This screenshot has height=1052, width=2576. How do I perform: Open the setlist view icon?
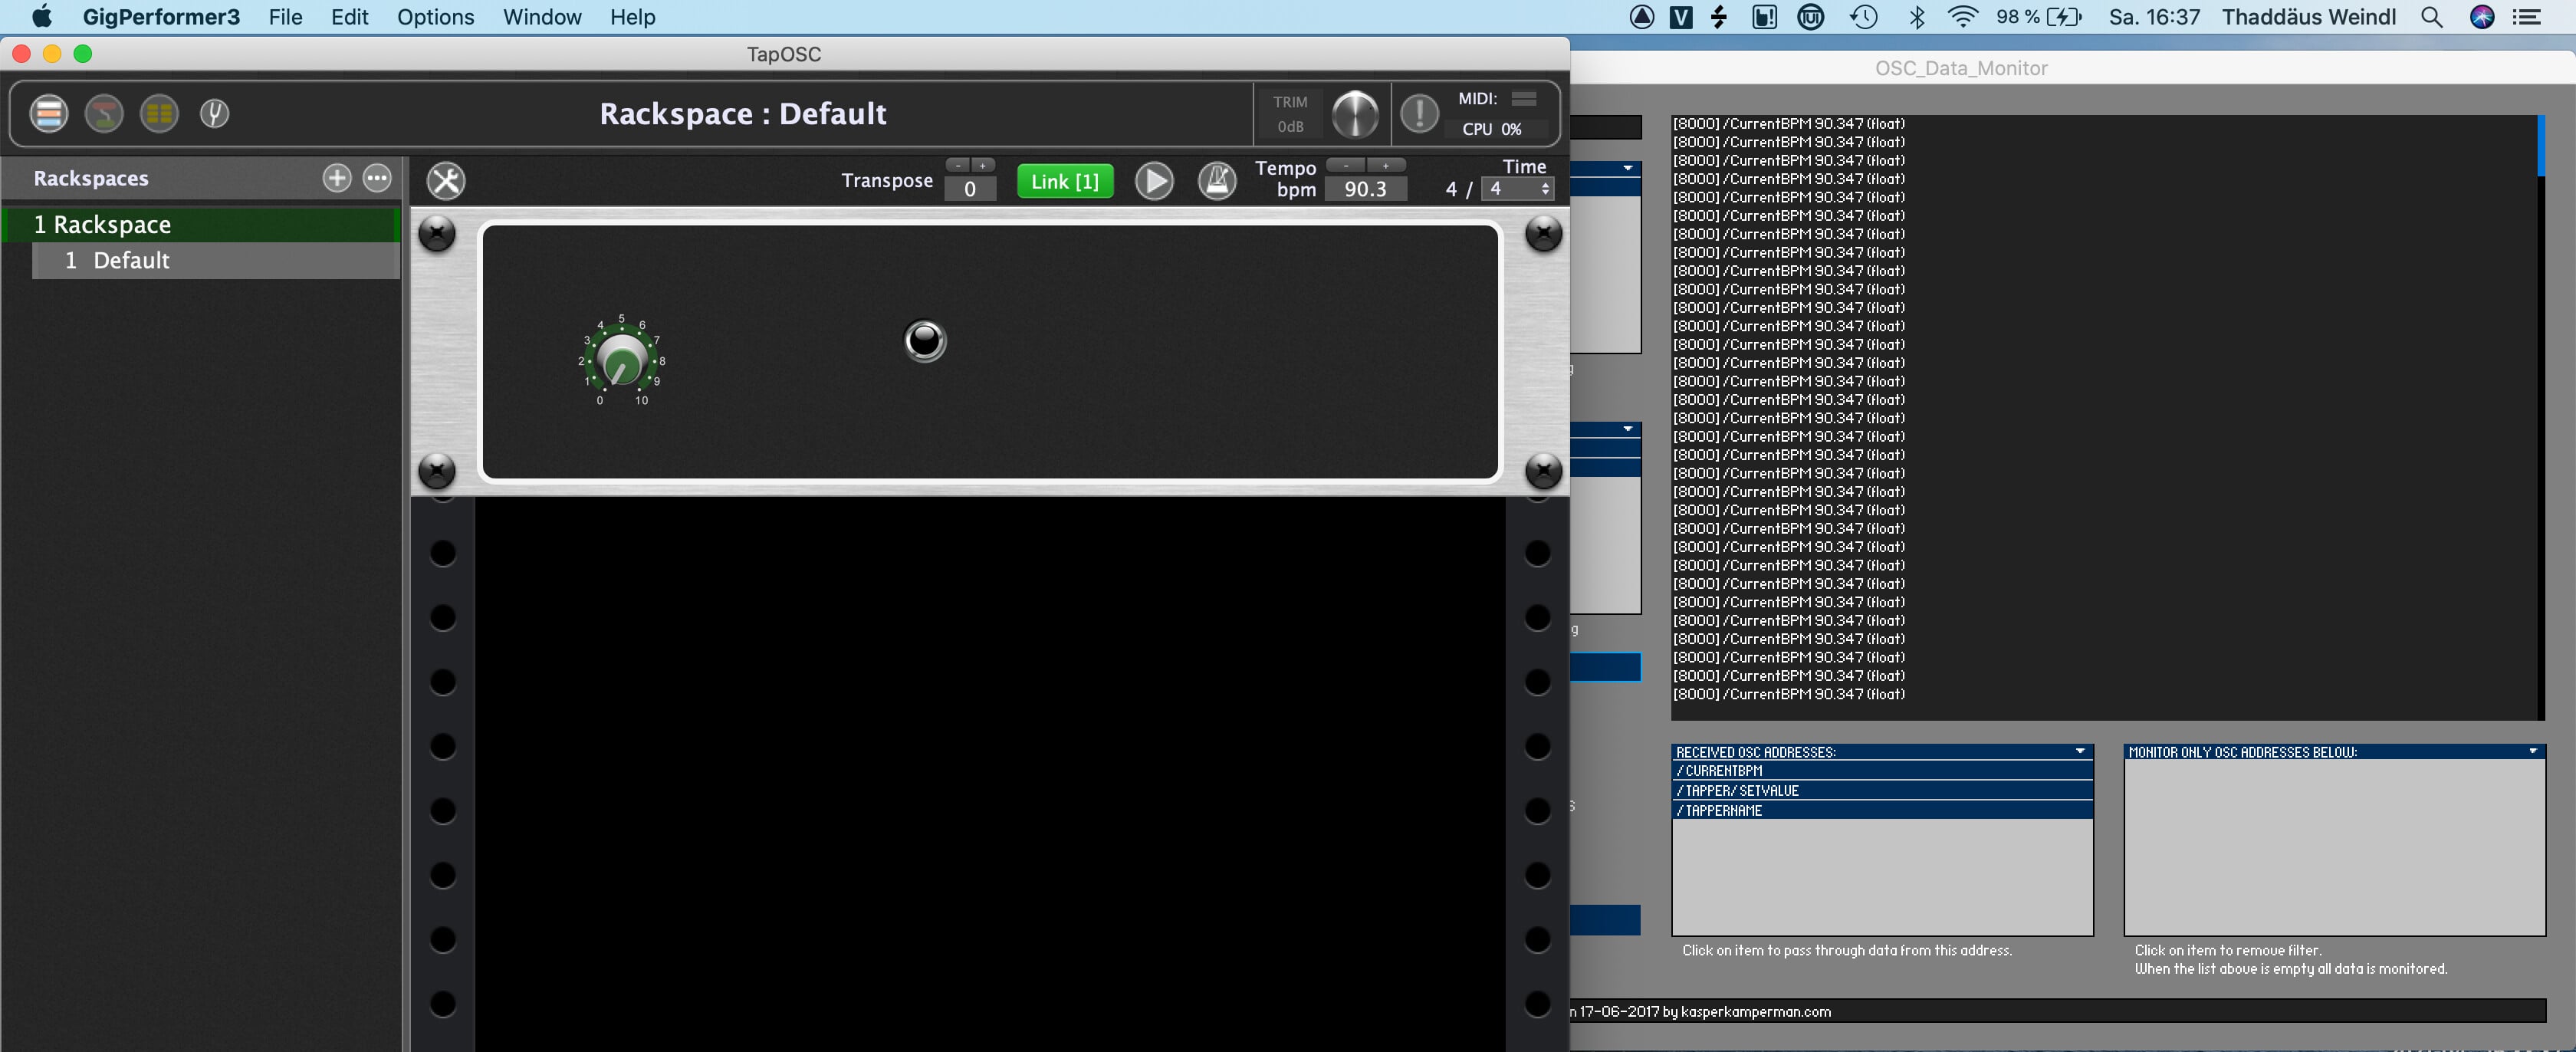click(x=159, y=114)
